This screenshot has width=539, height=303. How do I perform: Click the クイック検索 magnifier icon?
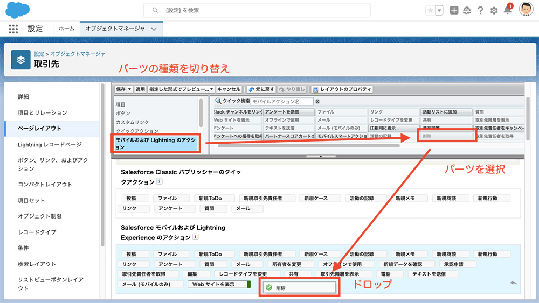218,101
